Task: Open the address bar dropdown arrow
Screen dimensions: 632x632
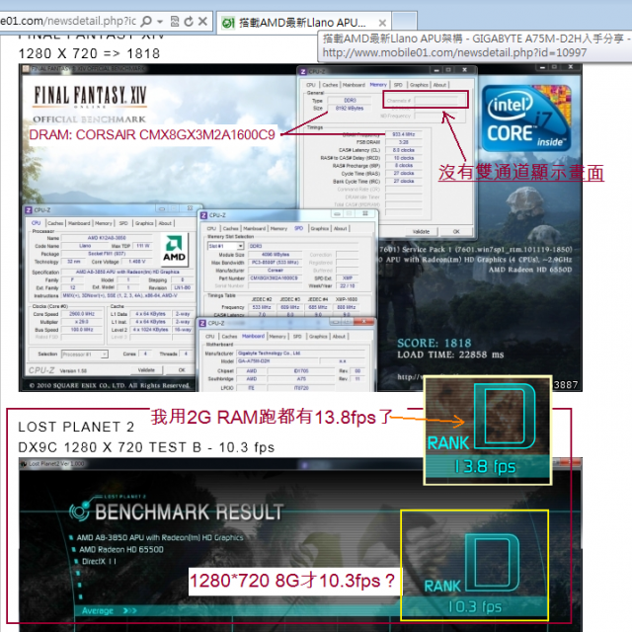Action: (160, 21)
